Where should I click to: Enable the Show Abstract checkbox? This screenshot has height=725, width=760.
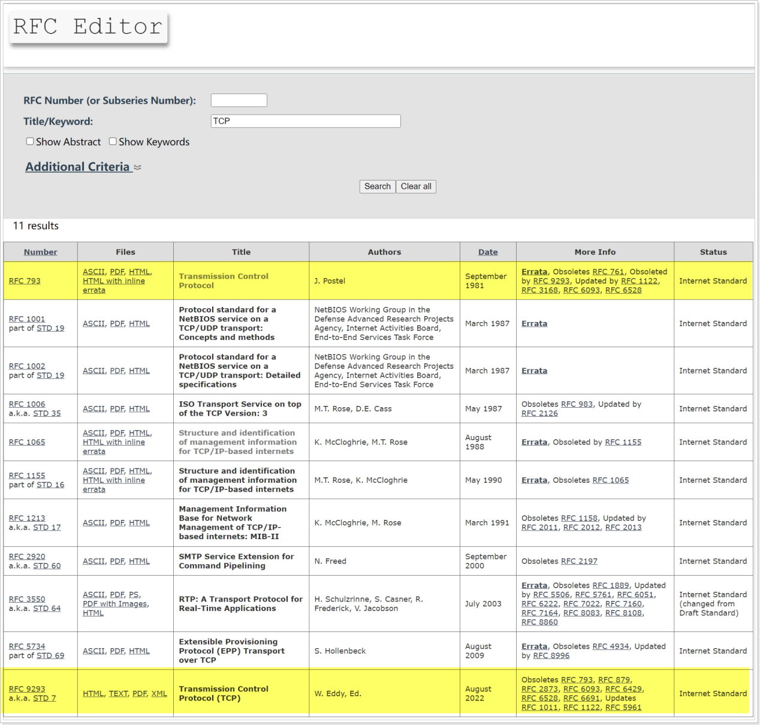30,142
